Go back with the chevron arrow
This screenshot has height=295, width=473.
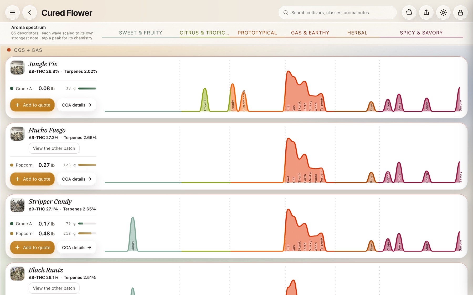tap(29, 13)
